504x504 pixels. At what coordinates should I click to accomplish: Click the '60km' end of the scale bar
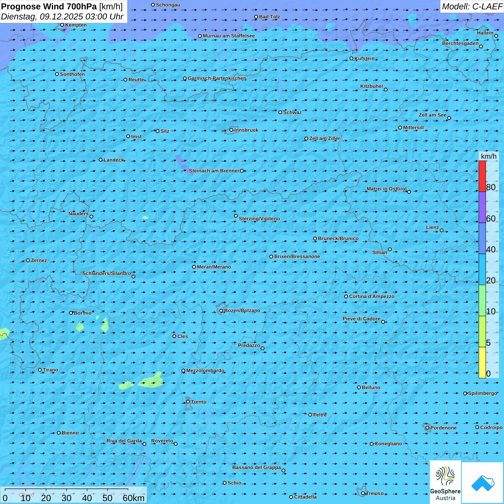tap(134, 498)
